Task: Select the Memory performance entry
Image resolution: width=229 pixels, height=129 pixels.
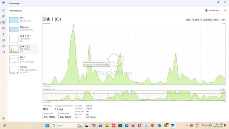Action: coord(23,29)
